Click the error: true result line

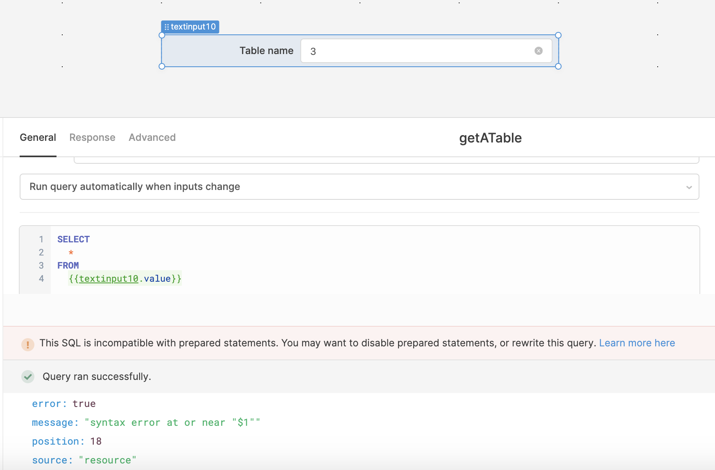tap(64, 404)
